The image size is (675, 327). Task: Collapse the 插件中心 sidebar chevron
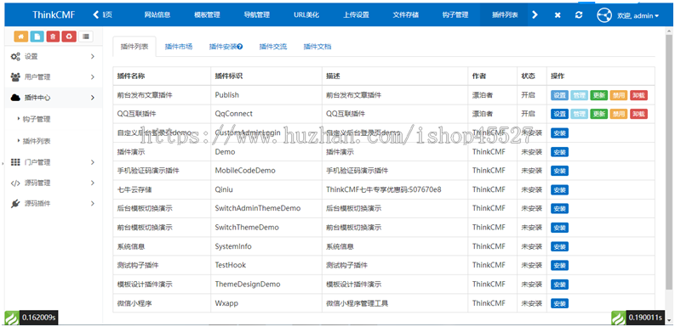[93, 98]
